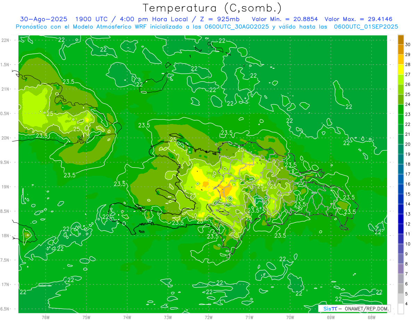Click the legend scale label "12"

pyautogui.click(x=408, y=224)
